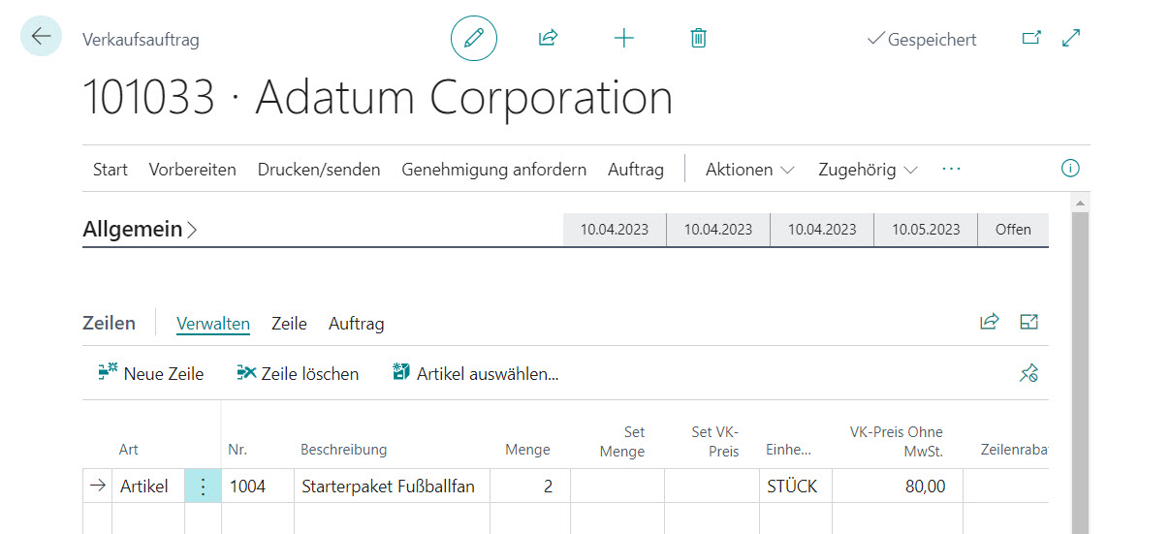
Task: Click the Nr. column header
Action: [x=237, y=450]
